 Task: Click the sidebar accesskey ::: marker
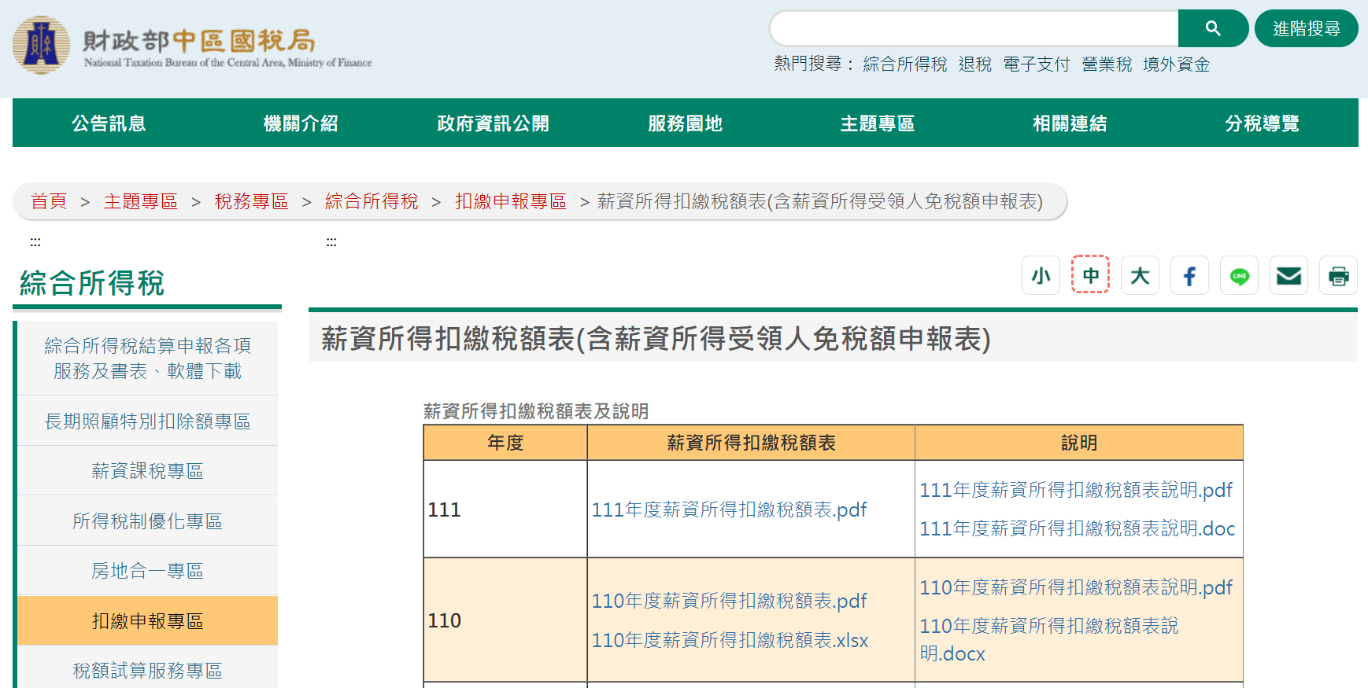35,242
